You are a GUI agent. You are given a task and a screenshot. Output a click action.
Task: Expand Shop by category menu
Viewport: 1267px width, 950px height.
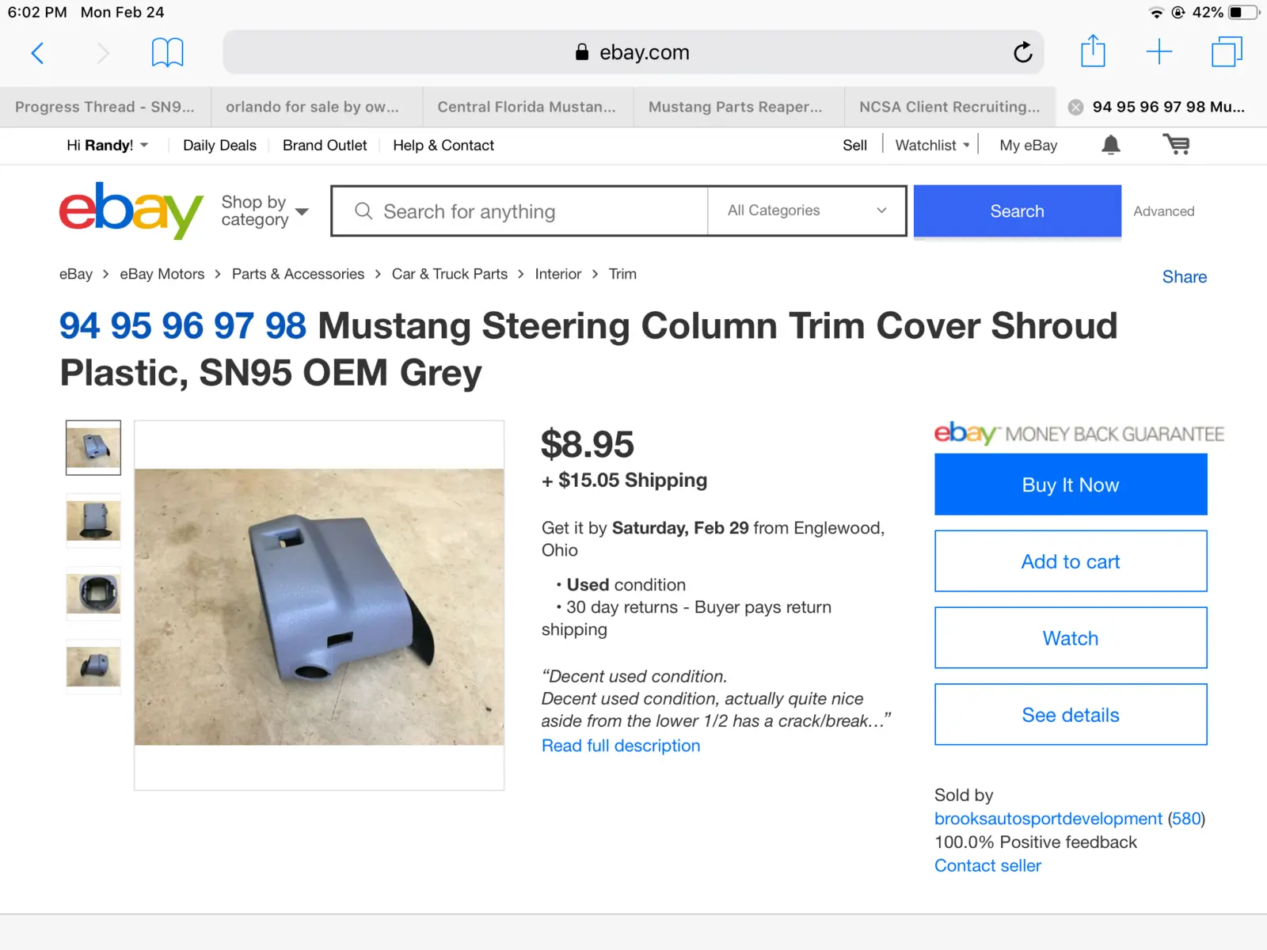click(264, 211)
